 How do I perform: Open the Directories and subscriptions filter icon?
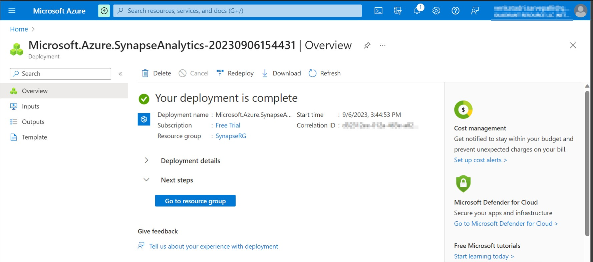(397, 11)
